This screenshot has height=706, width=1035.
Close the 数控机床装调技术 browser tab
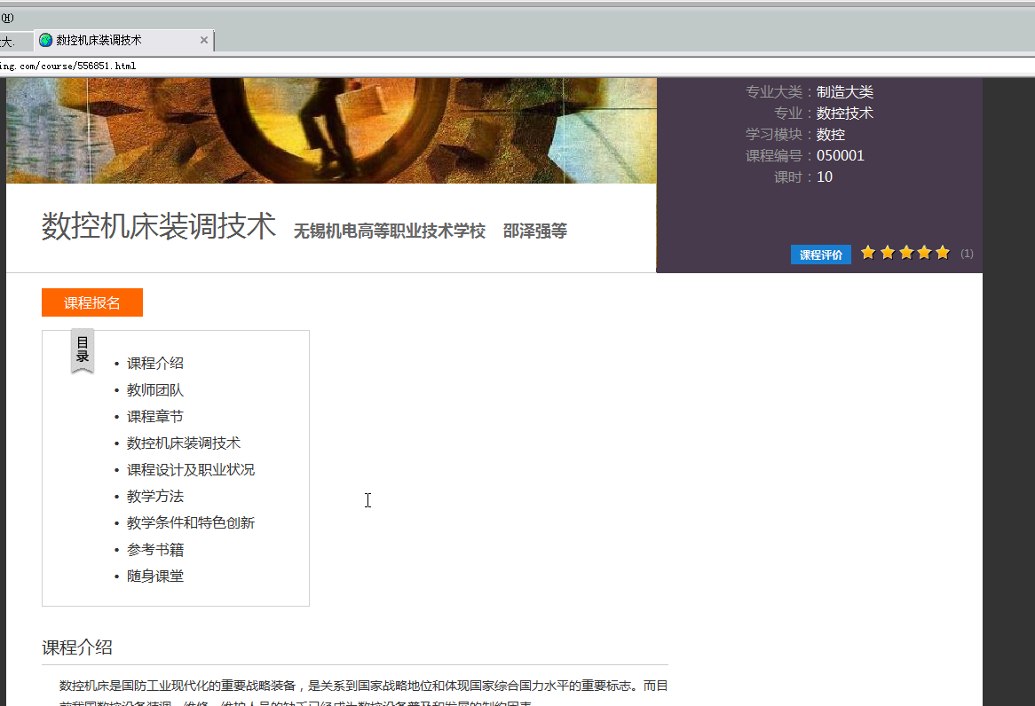point(204,41)
